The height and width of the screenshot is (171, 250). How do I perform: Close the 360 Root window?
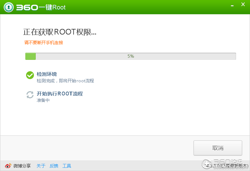(243, 4)
